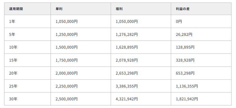Select the 30年 row label cell
This screenshot has width=236, height=108.
[27, 99]
